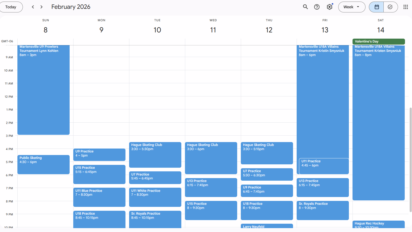Image resolution: width=412 pixels, height=232 pixels.
Task: Expand the Week view dropdown
Action: [351, 7]
